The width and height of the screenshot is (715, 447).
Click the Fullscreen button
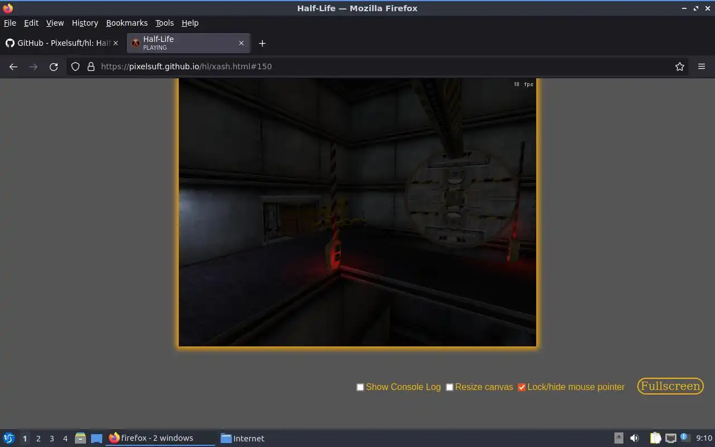[x=670, y=386]
